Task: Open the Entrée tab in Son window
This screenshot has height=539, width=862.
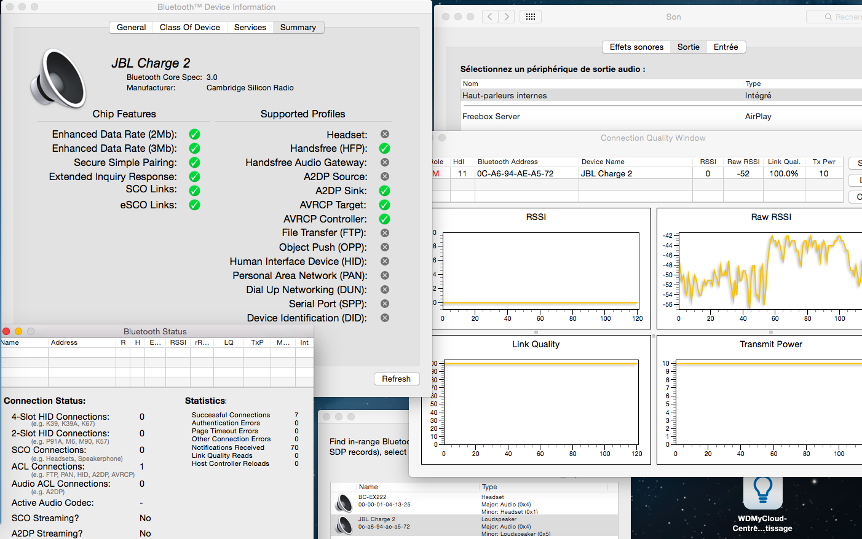Action: (726, 47)
